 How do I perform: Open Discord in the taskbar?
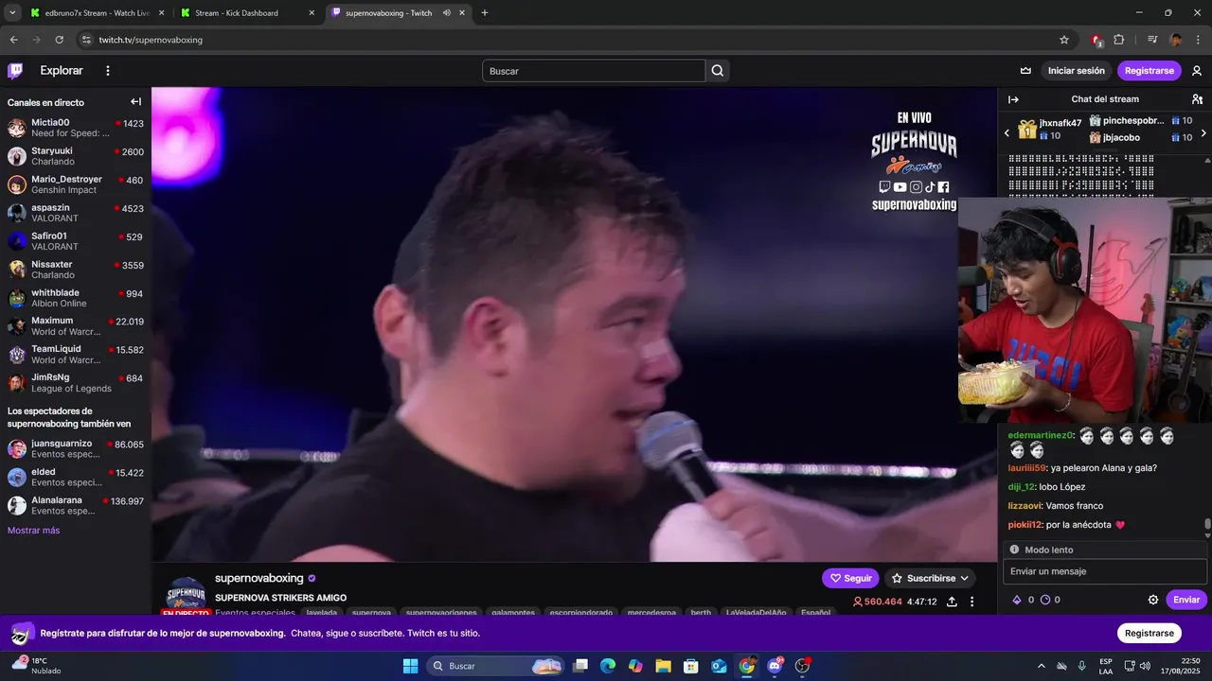coord(775,666)
